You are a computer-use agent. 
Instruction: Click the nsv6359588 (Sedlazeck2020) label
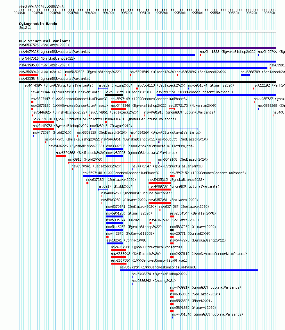[x=44, y=65]
